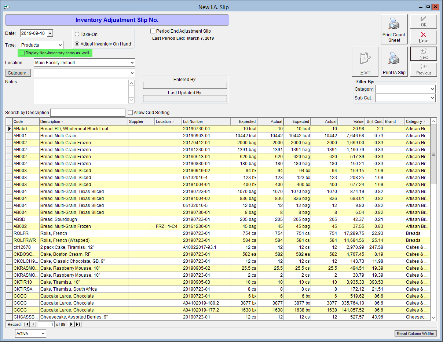Click the Last Updated By field
This screenshot has height=342, width=443.
pyautogui.click(x=185, y=98)
